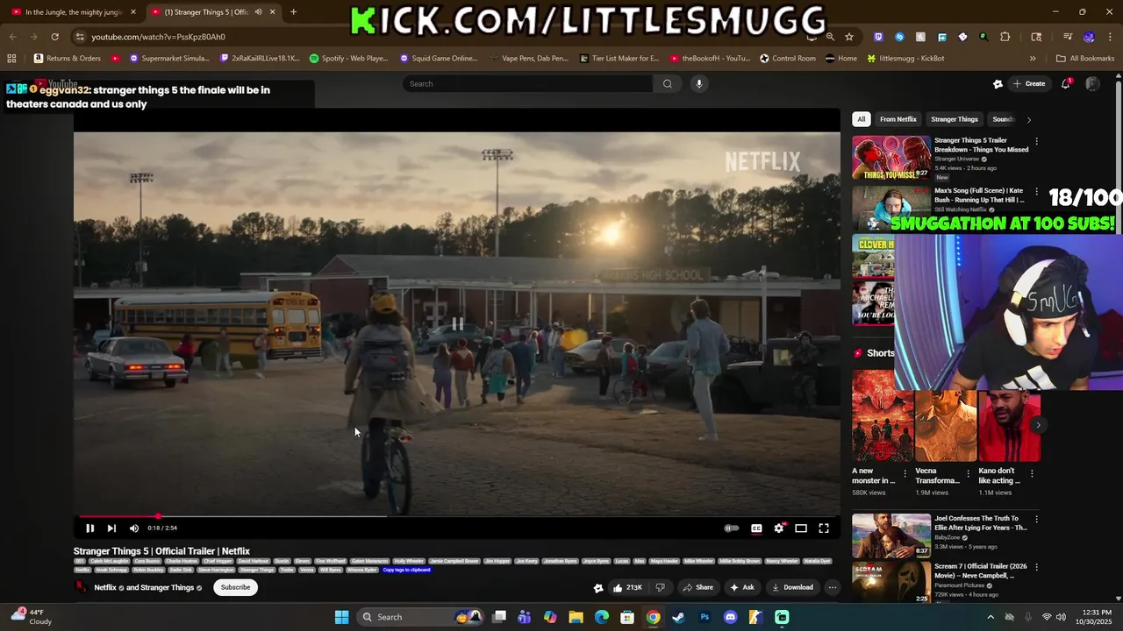Copy tags to clipboard

pos(406,570)
